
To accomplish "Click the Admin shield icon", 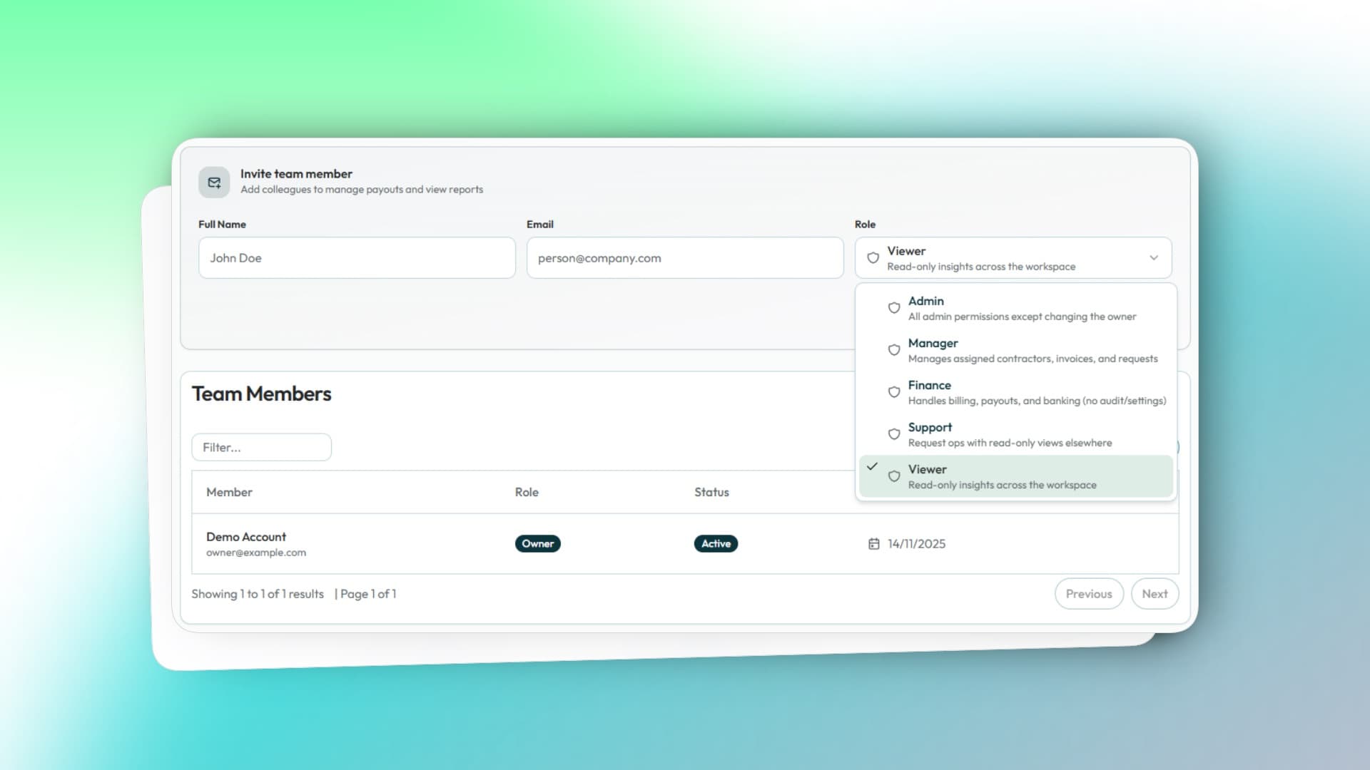I will (x=893, y=308).
